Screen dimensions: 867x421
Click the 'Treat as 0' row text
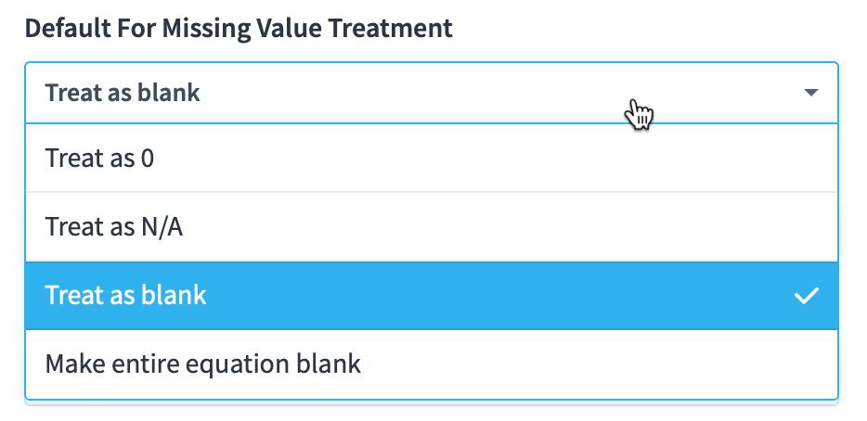tap(99, 158)
